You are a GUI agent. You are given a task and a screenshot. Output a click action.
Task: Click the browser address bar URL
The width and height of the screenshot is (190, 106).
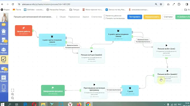tap(79, 4)
